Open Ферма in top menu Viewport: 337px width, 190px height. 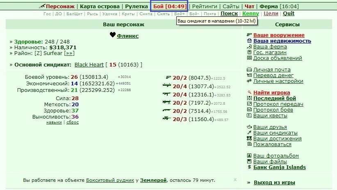pos(269,7)
